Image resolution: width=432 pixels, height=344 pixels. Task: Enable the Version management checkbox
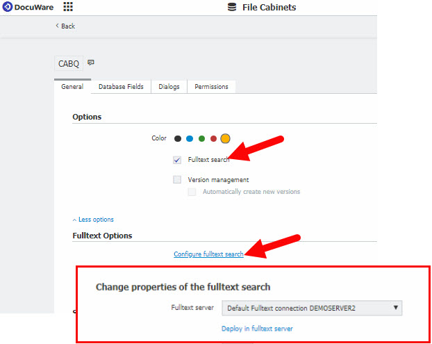pos(177,180)
